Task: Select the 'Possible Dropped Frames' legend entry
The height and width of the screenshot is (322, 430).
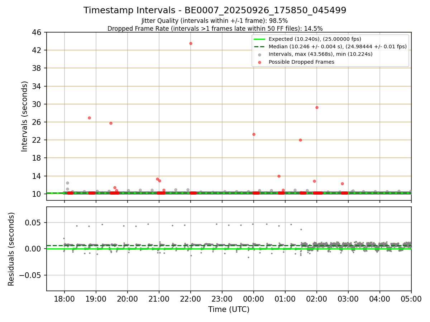Action: (x=296, y=62)
